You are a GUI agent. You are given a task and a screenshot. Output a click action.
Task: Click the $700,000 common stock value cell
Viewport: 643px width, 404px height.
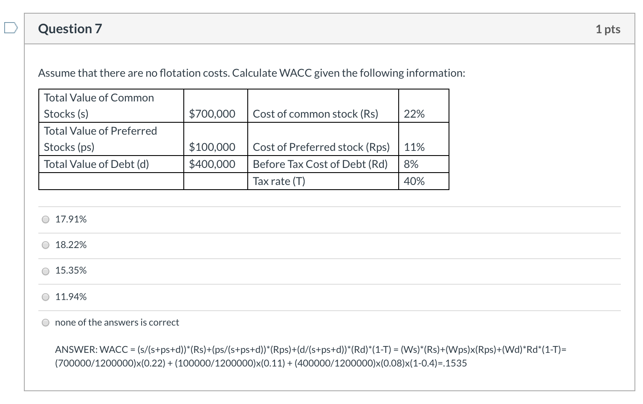(212, 113)
